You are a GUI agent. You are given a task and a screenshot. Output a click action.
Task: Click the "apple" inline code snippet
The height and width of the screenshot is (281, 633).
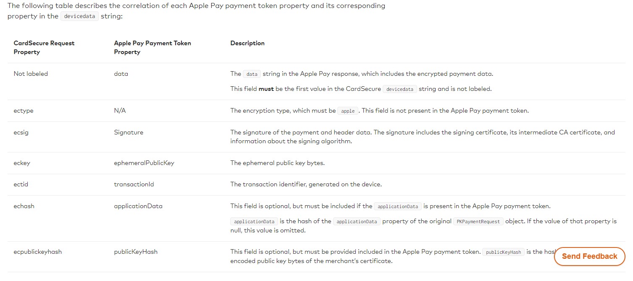point(348,111)
